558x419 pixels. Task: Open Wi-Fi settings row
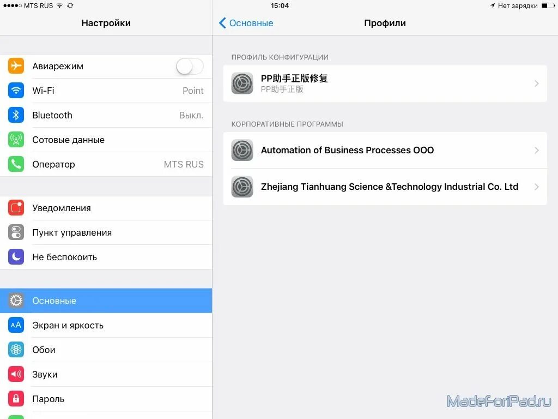click(106, 91)
